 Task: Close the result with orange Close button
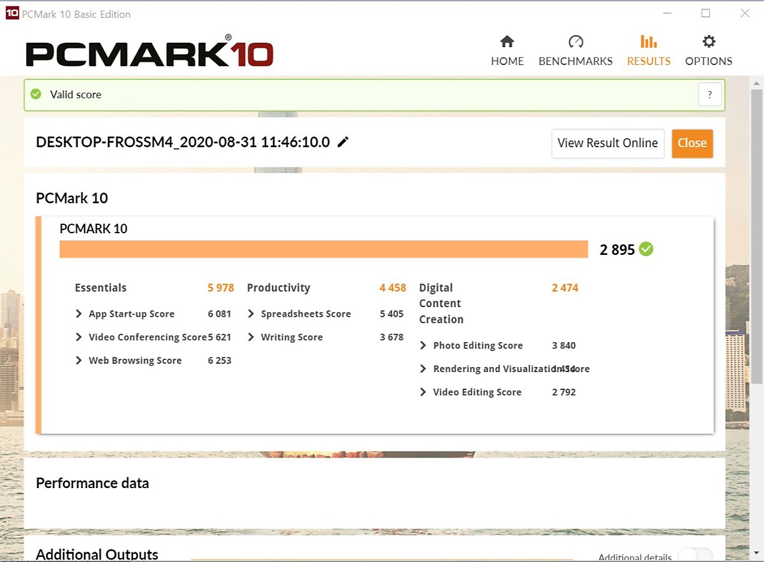click(x=692, y=143)
